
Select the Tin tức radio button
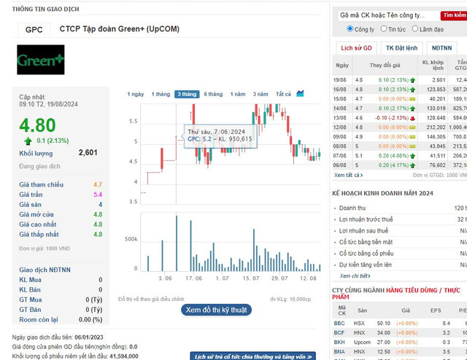[x=384, y=29]
